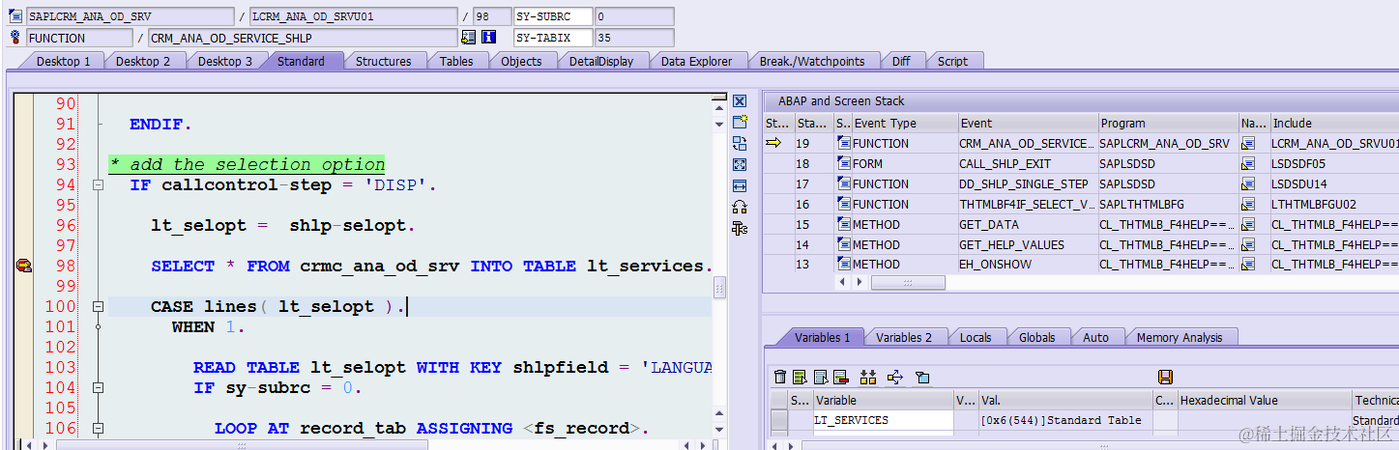Image resolution: width=1399 pixels, height=450 pixels.
Task: Click the [0x6(544)]Standard Table value
Action: (1061, 420)
